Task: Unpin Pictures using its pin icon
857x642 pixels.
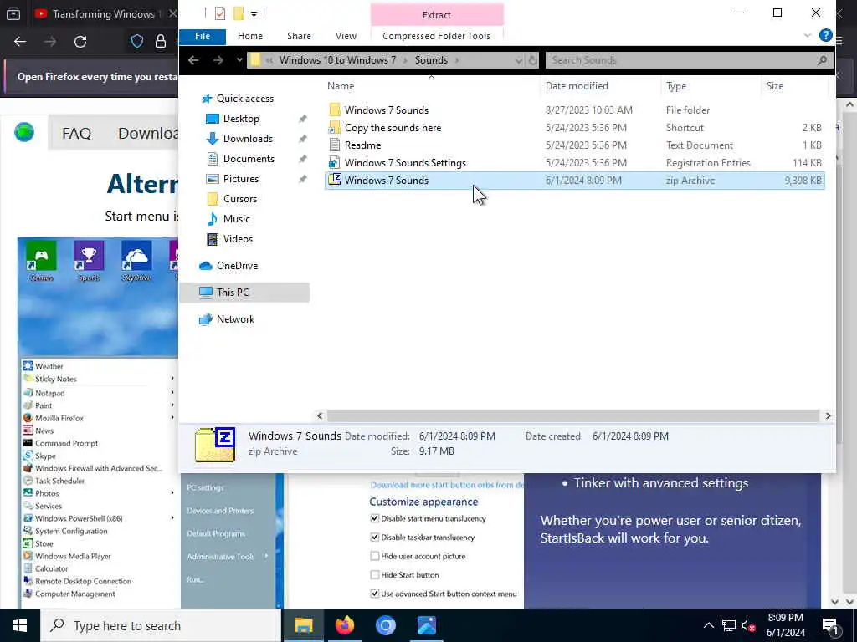Action: [302, 179]
